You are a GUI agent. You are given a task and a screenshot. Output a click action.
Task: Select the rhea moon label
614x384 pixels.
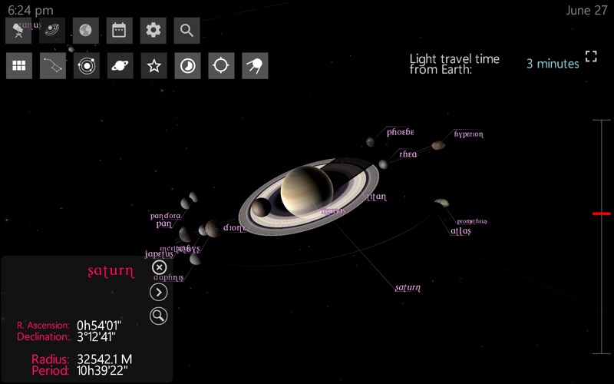pos(408,154)
